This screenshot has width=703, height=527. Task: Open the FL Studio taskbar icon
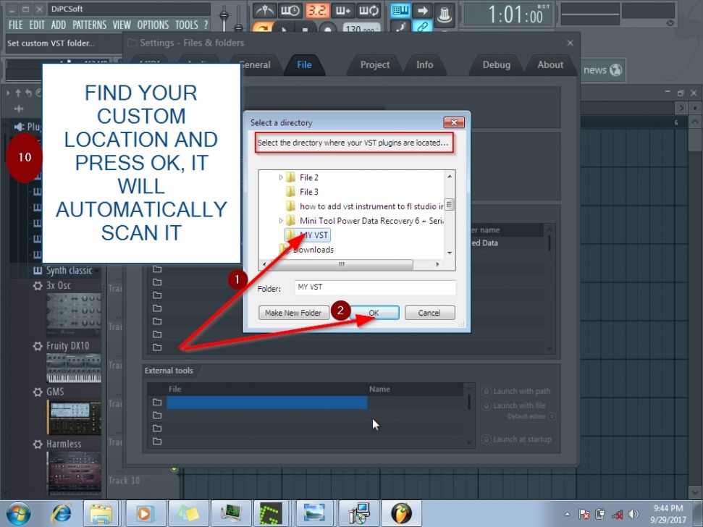(x=401, y=513)
